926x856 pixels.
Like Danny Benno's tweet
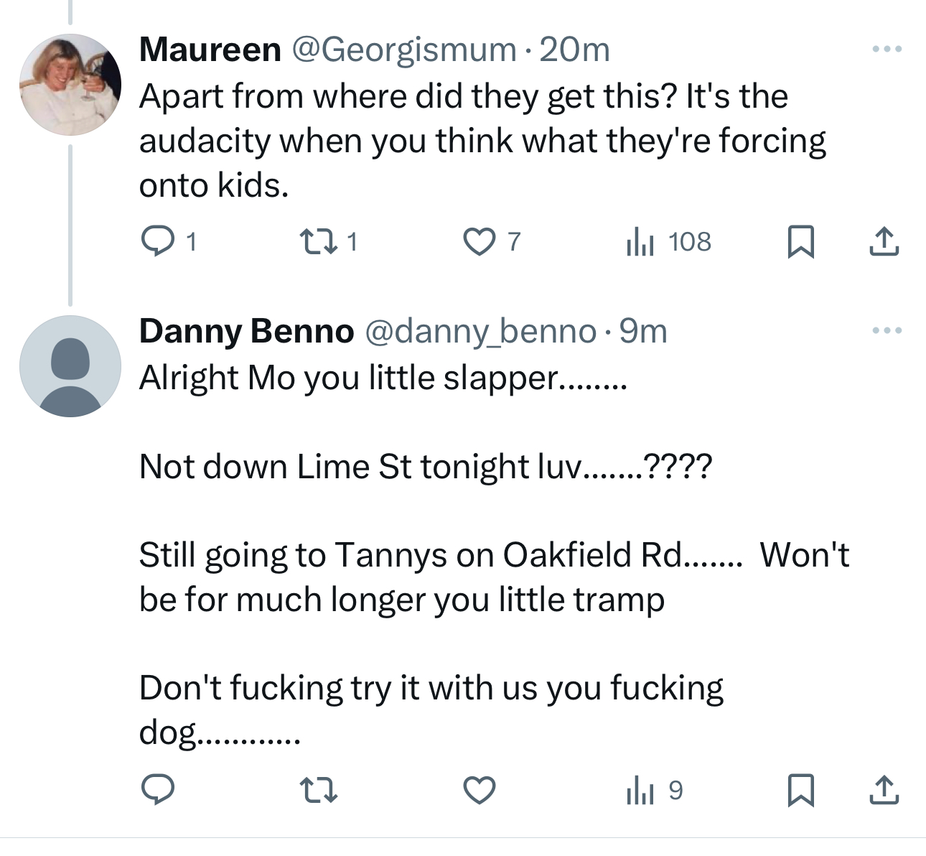(479, 790)
